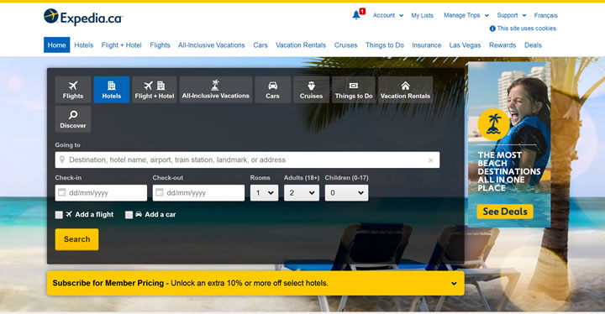Select the All-Inclusive Vacations search tab
The height and width of the screenshot is (314, 605).
[x=216, y=90]
